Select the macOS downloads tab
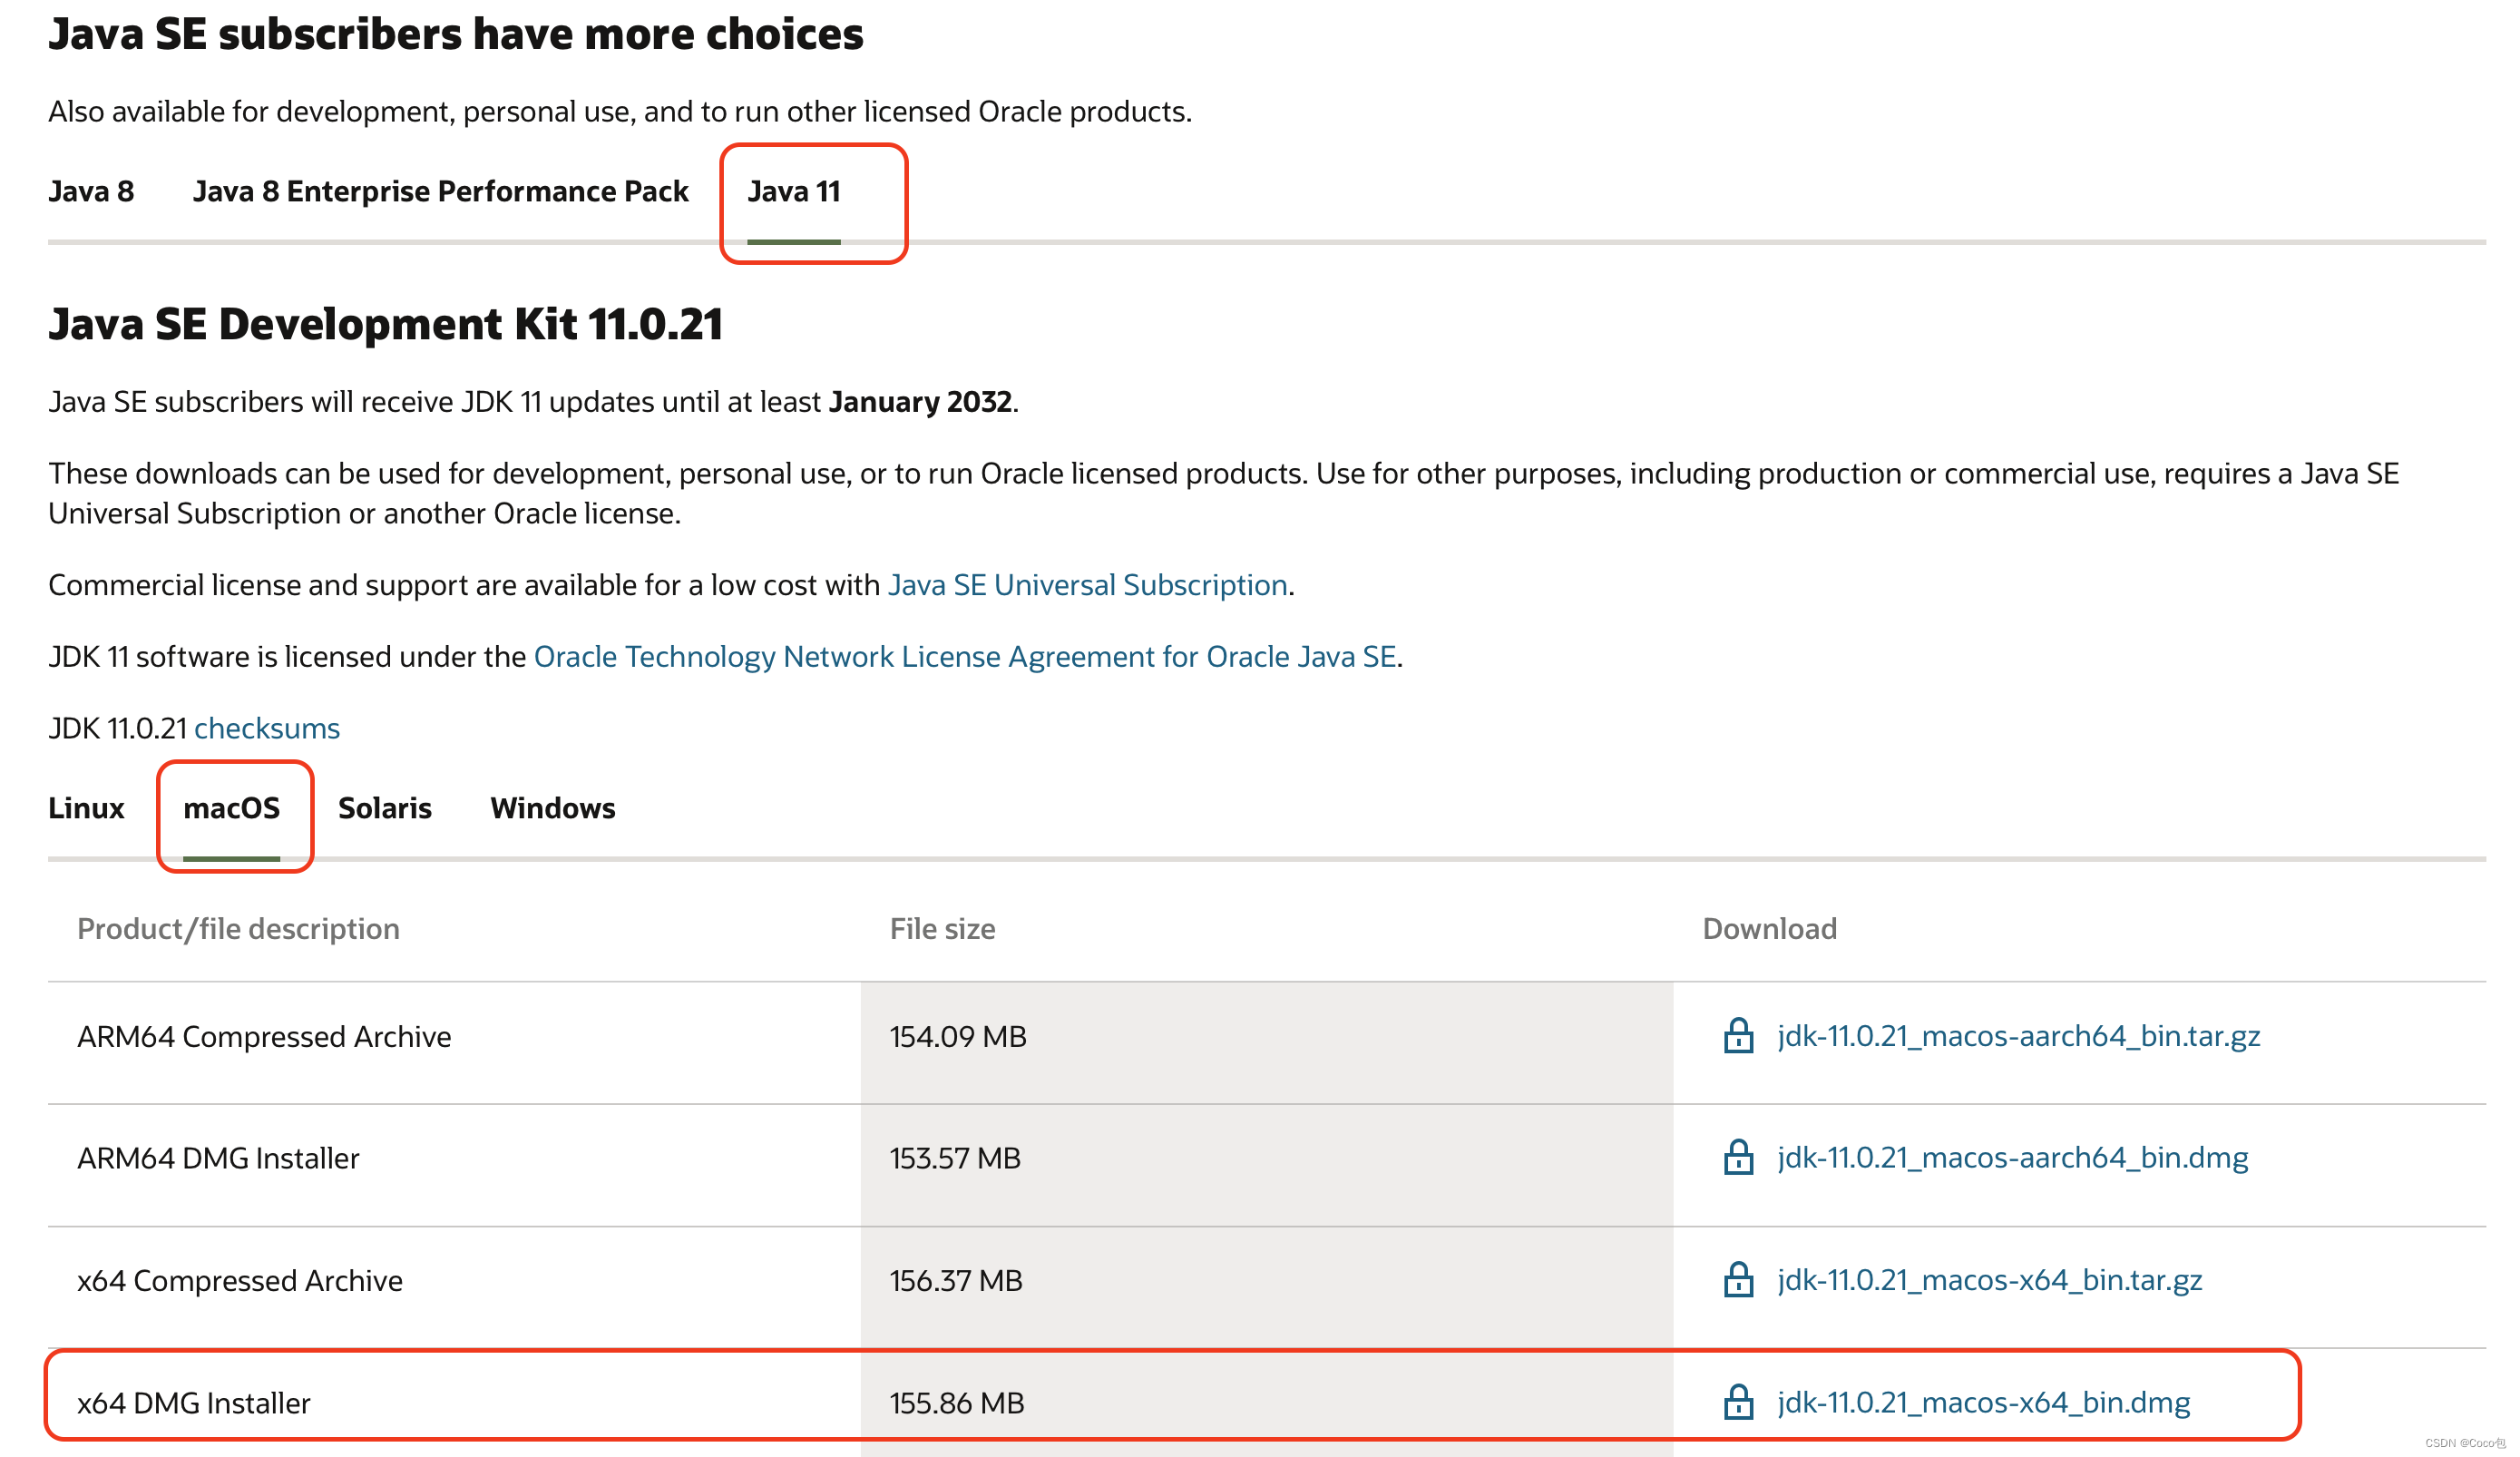The width and height of the screenshot is (2520, 1457). [231, 808]
